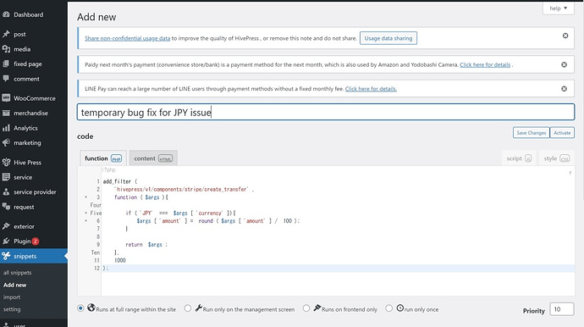Collapse code fold at line 3

(86, 197)
